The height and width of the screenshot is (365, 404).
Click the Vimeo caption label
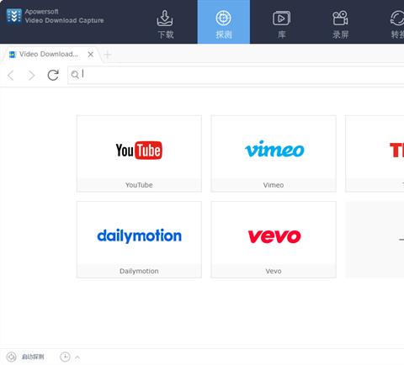(x=274, y=185)
